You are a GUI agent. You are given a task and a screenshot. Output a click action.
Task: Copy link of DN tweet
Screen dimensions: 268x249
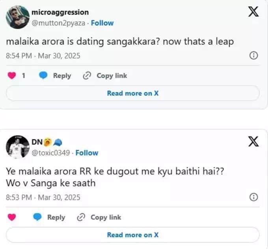(x=99, y=217)
